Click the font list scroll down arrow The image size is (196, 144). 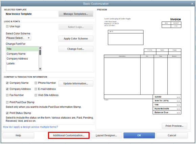pos(40,69)
